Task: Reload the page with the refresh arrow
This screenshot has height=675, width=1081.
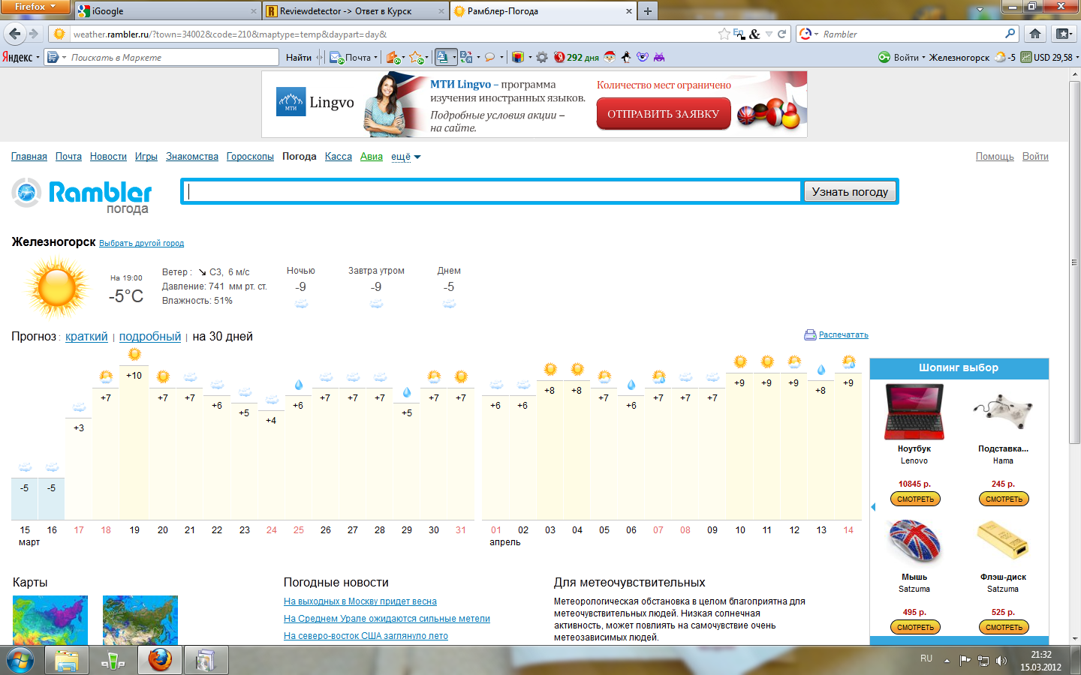Action: pyautogui.click(x=782, y=34)
